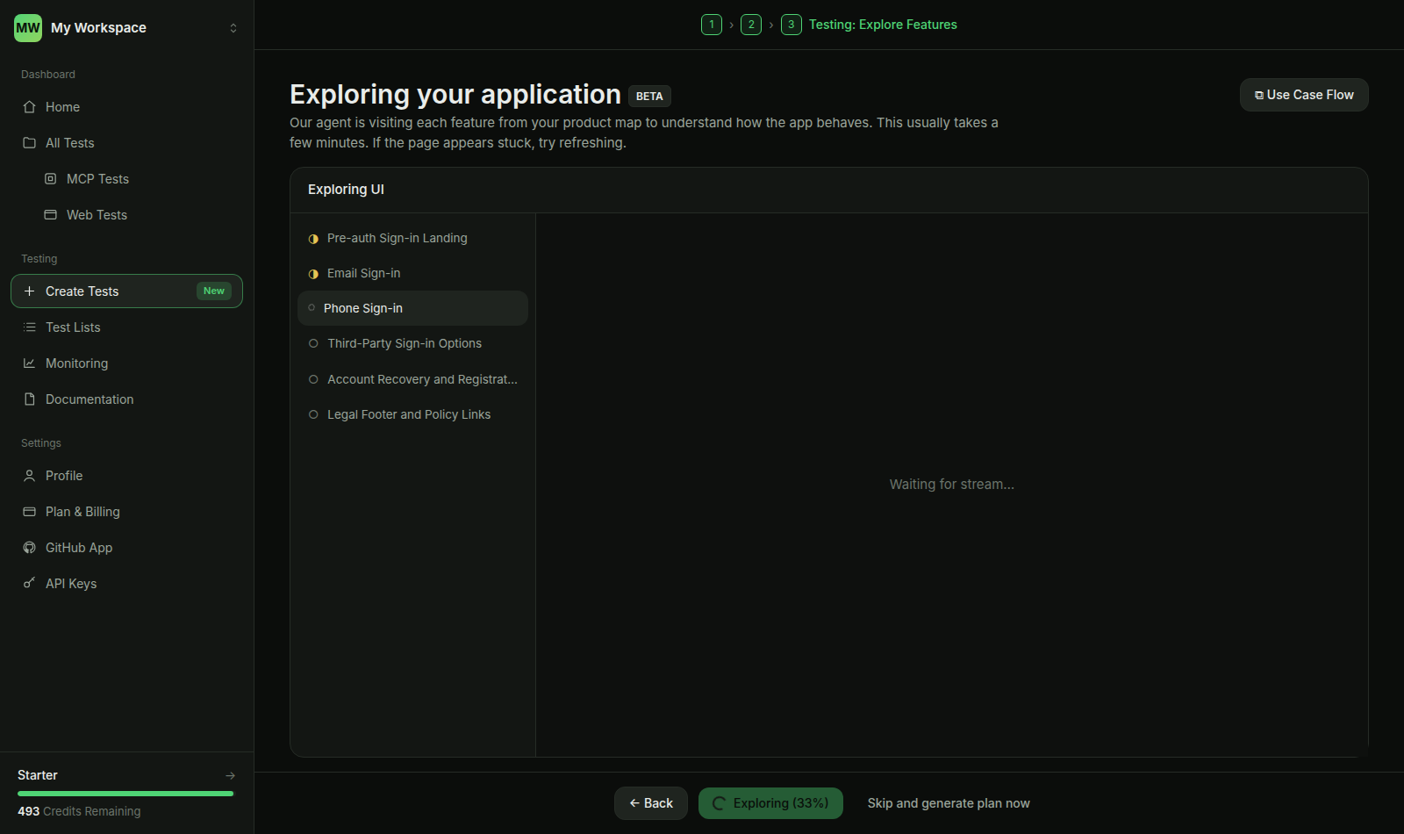Open the My Workspace switcher chevron
The height and width of the screenshot is (834, 1404).
tap(233, 28)
